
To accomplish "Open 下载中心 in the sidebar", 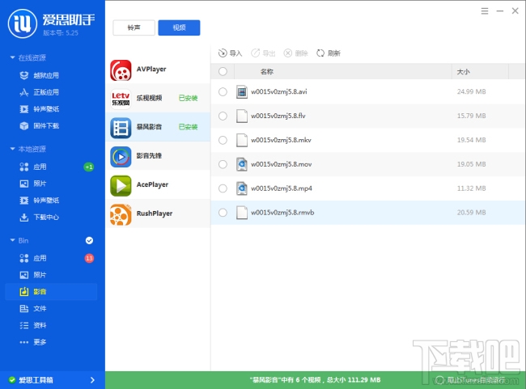I will 40,218.
